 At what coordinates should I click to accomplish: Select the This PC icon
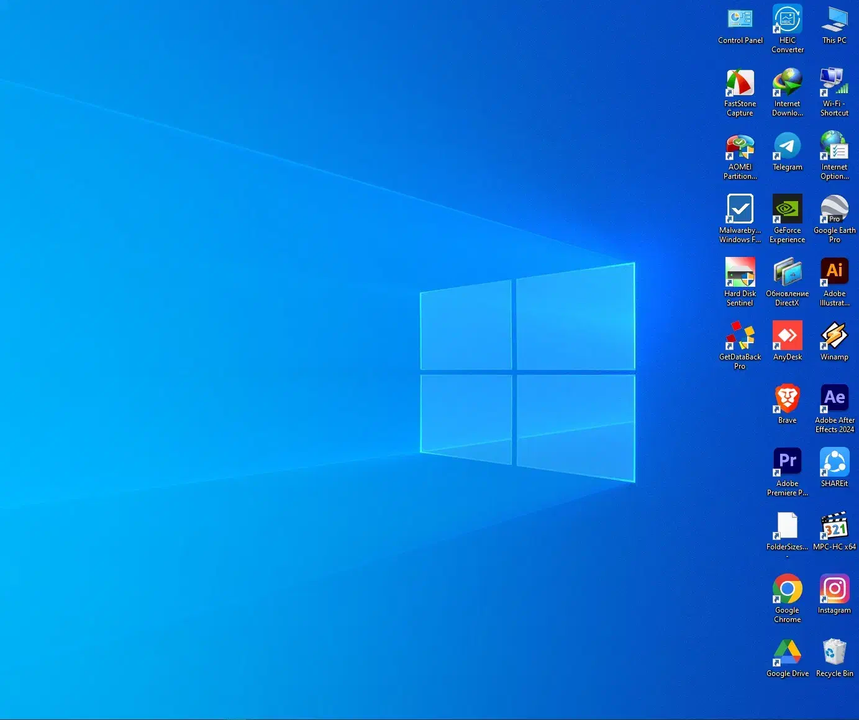coord(834,20)
